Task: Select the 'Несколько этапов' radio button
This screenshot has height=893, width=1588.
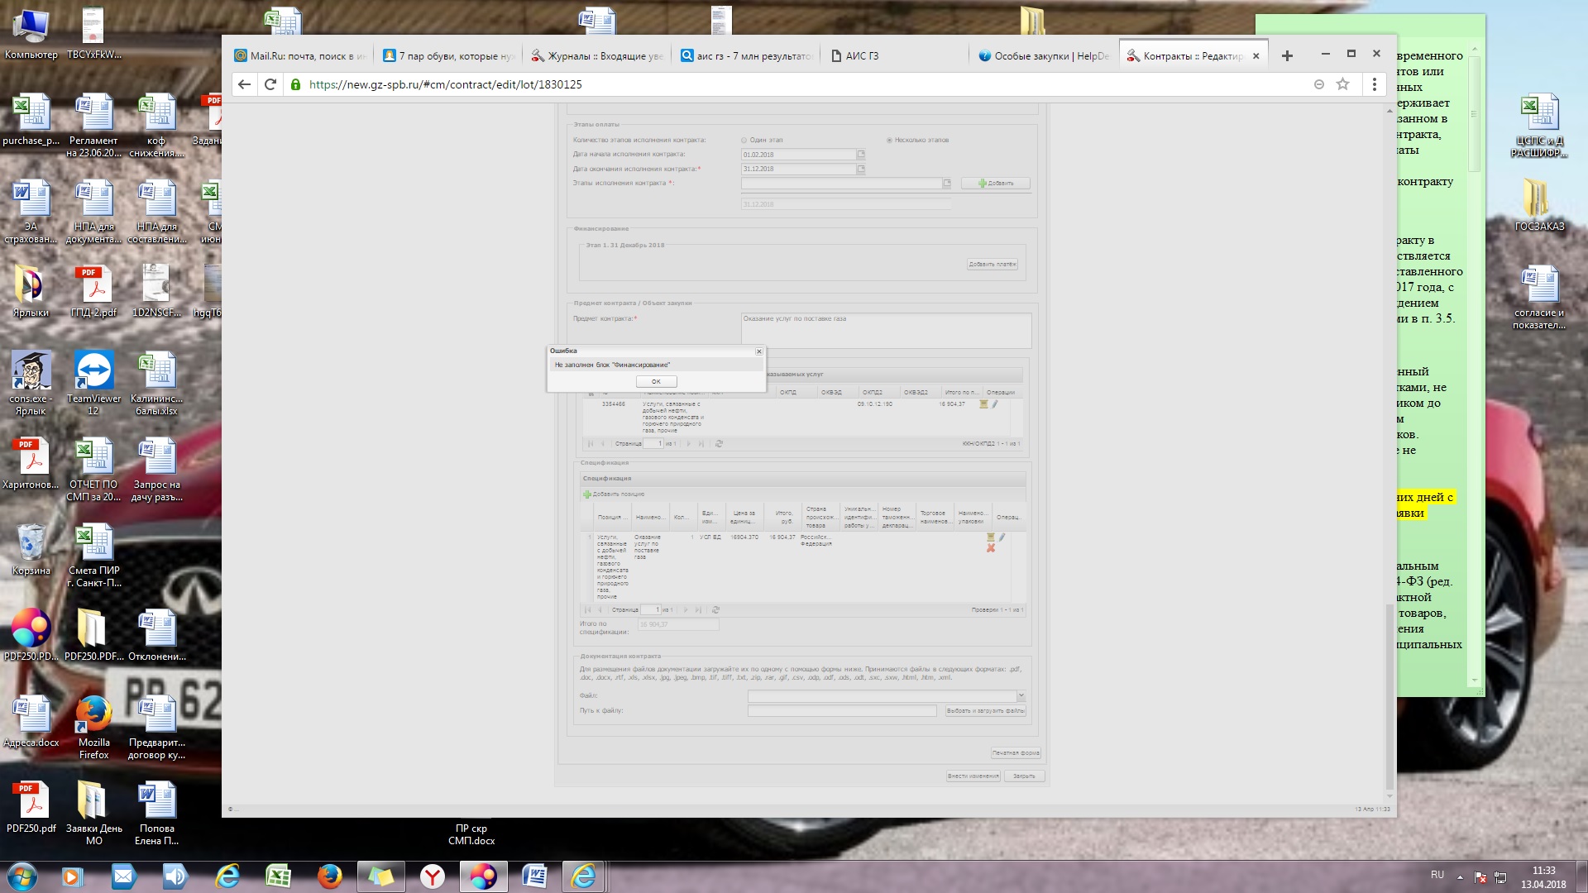Action: (x=889, y=141)
